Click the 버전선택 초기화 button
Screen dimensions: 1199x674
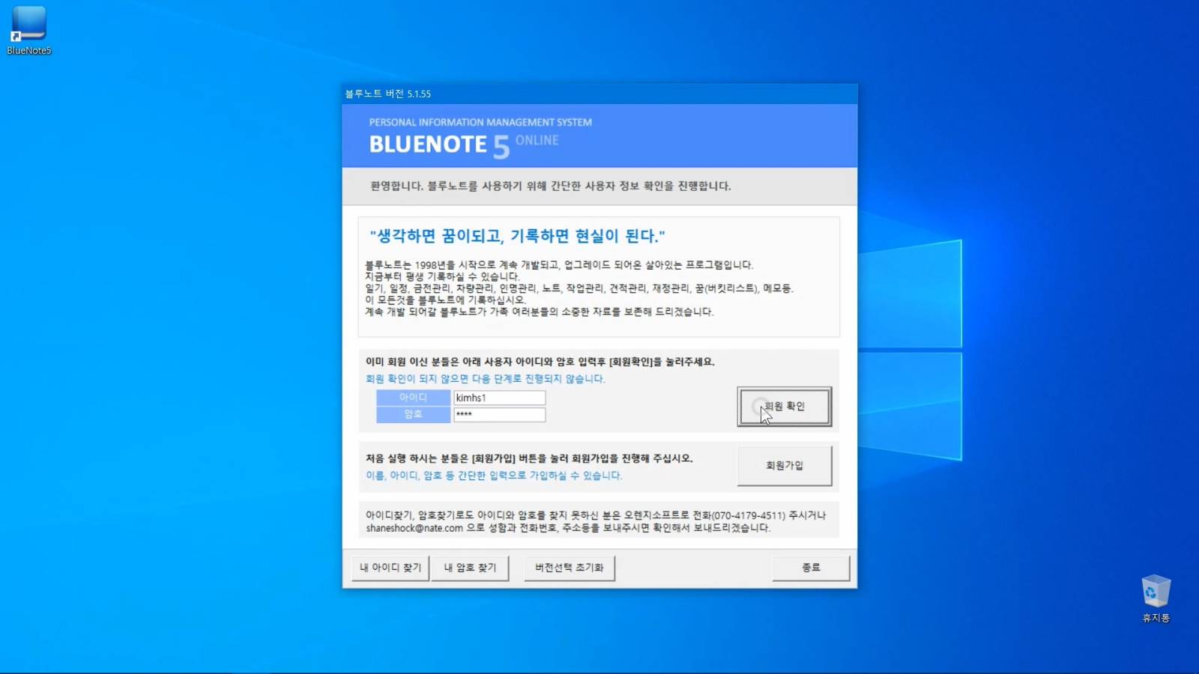[570, 568]
